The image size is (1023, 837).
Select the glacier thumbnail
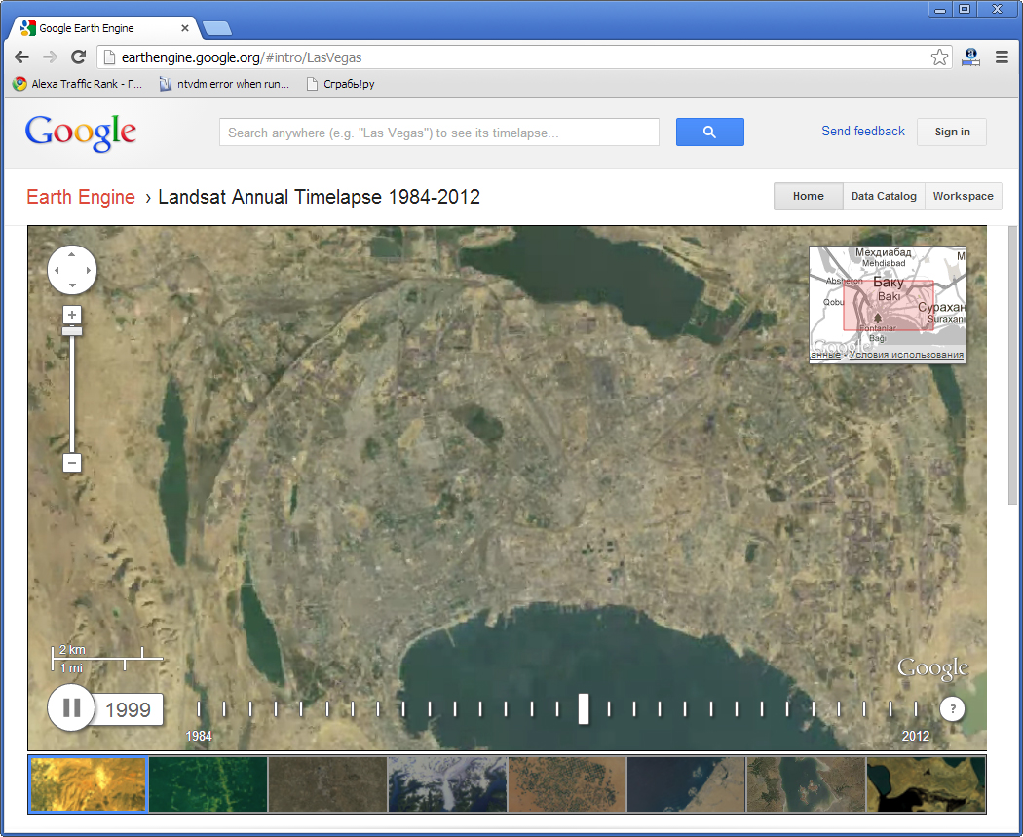[x=447, y=784]
